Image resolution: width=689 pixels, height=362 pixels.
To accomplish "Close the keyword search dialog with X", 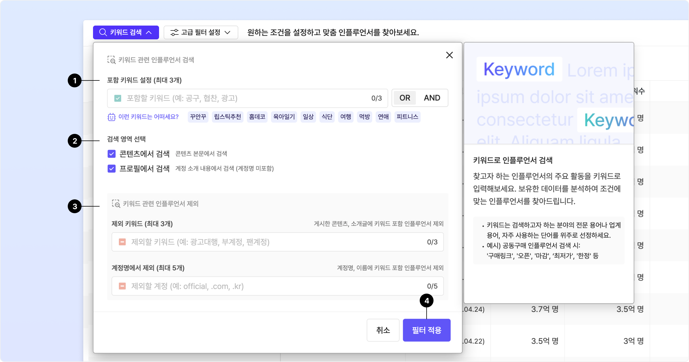I will click(x=449, y=55).
